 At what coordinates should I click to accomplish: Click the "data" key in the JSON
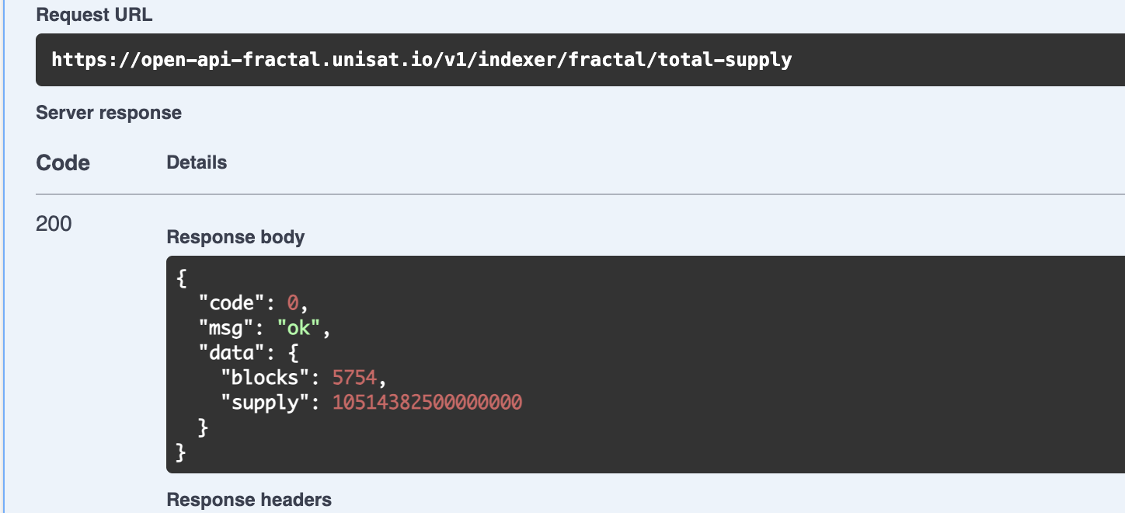click(x=232, y=353)
